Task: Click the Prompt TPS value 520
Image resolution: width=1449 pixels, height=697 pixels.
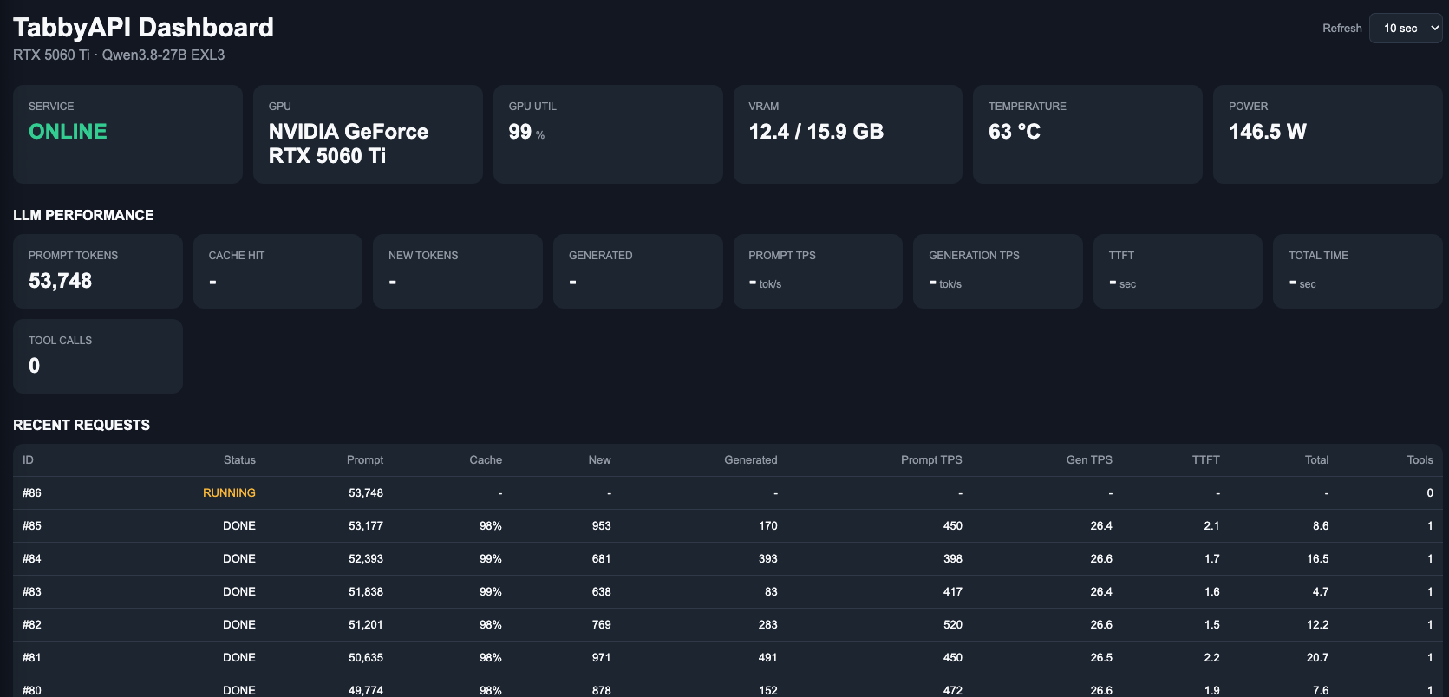Action: (x=953, y=625)
